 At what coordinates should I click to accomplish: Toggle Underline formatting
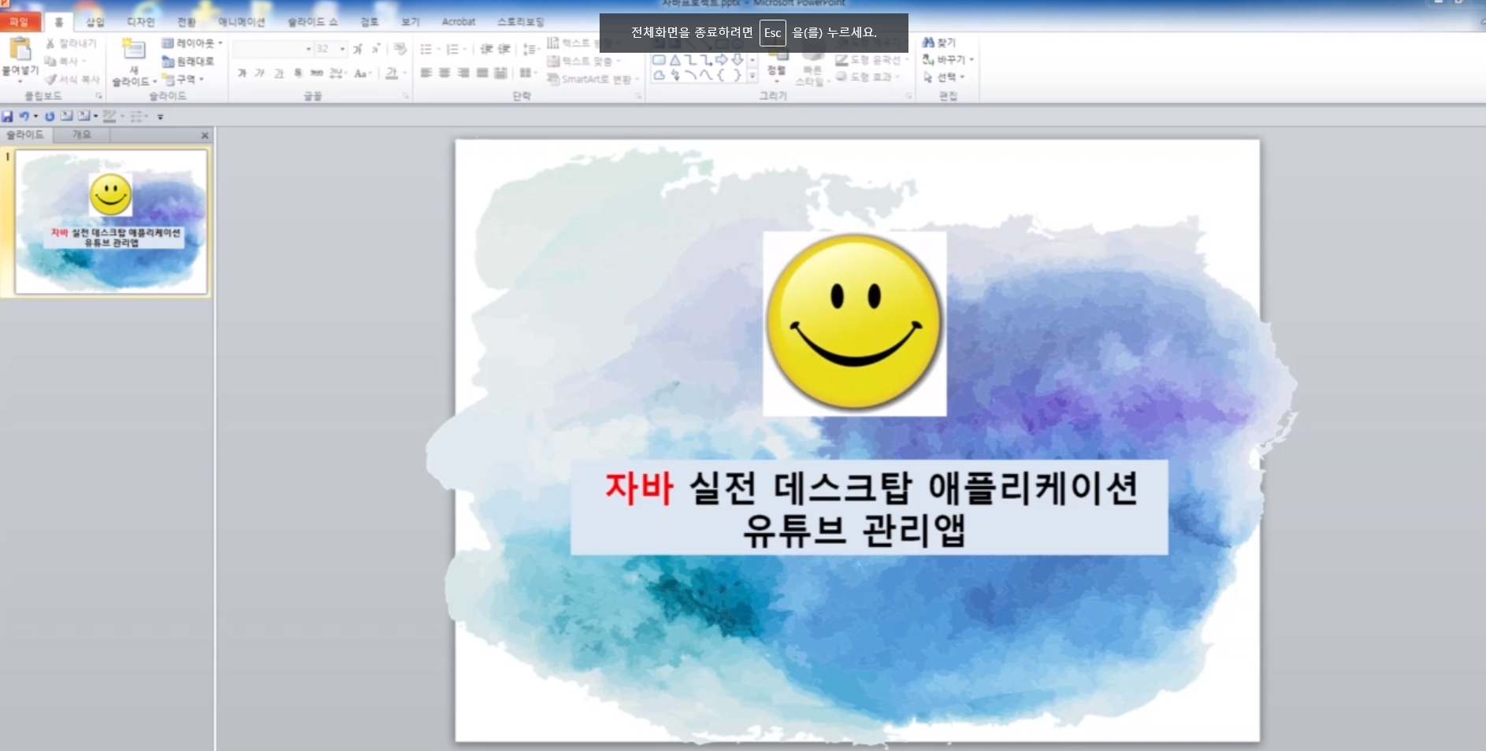click(x=279, y=73)
